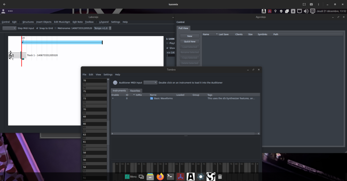Go back with the arrow in tuxnmix title bar
Viewport: 347px width, 181px height.
tap(5, 4)
